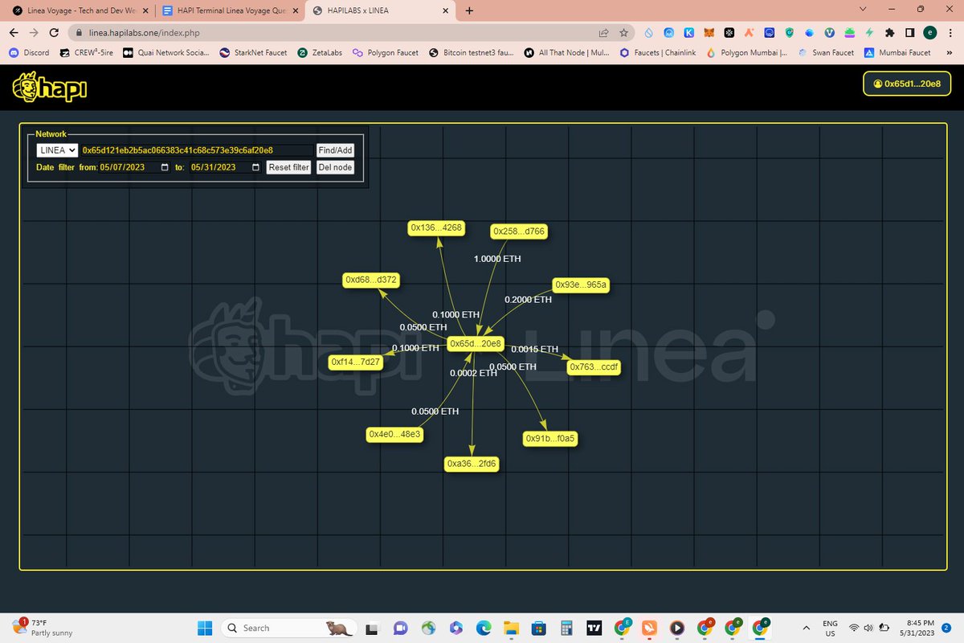Image resolution: width=964 pixels, height=643 pixels.
Task: Open the LINEA network dropdown
Action: pos(57,150)
